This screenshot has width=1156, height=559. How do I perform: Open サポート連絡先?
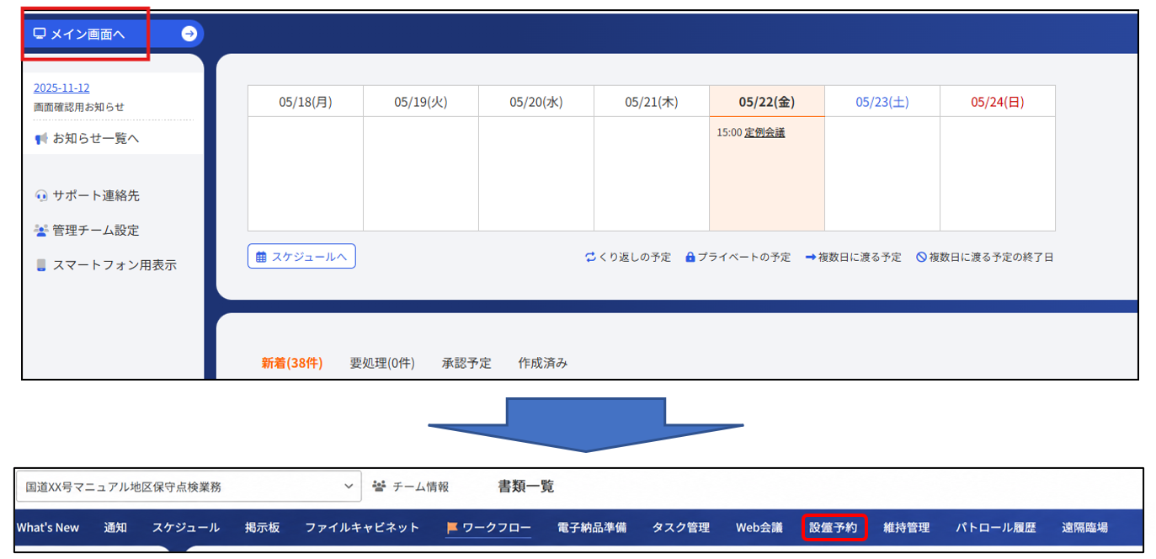[x=96, y=195]
